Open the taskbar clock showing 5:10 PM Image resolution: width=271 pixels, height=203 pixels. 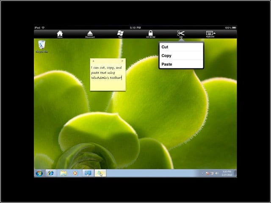227,173
